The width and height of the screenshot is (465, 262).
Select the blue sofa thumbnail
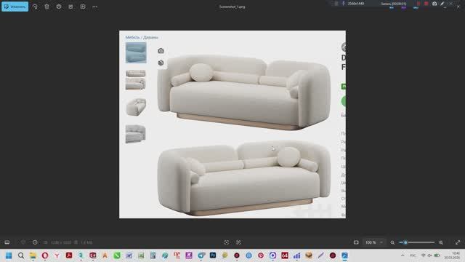136,52
